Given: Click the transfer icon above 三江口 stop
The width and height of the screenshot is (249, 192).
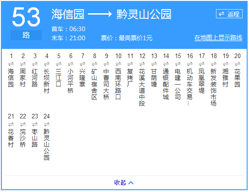Looking at the screenshot, I should coord(59,64).
